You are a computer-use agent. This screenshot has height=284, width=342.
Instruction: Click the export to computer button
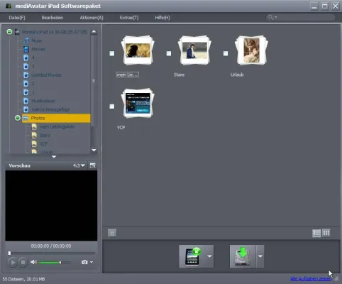point(243,256)
